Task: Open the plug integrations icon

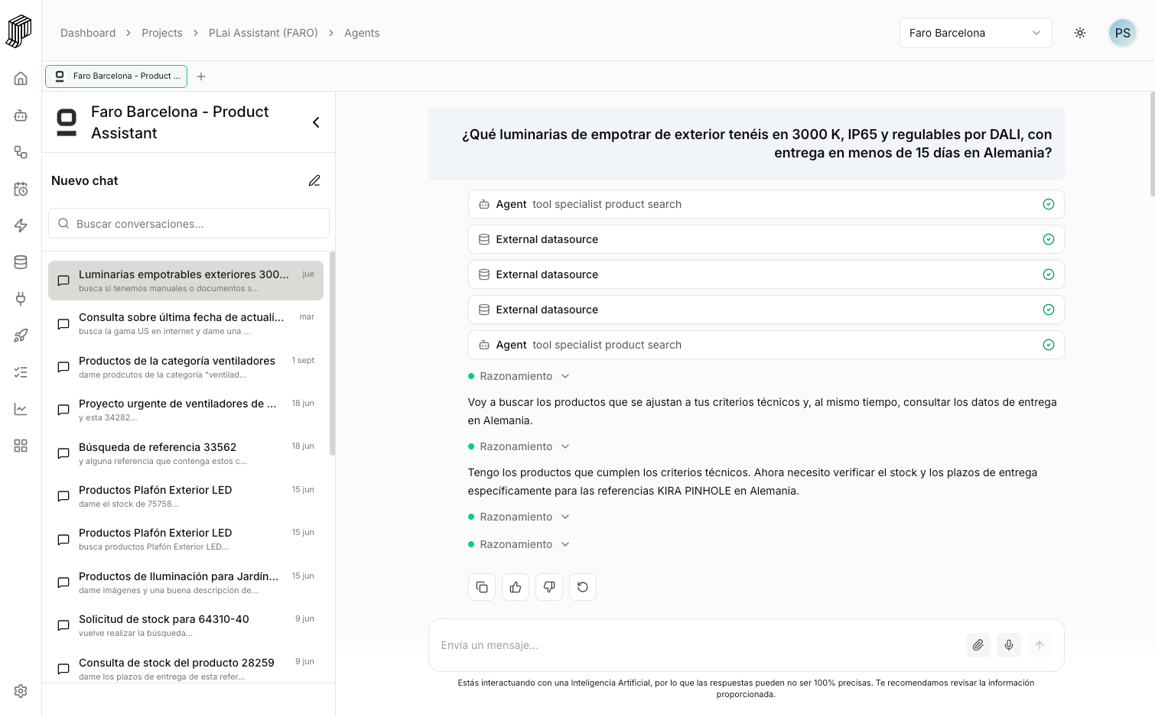Action: [21, 299]
